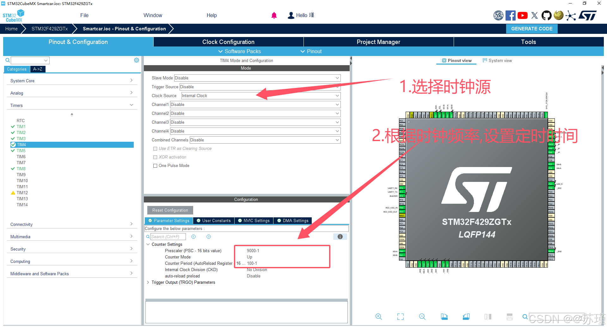Click the parameter info icon
607x329 pixels.
340,237
